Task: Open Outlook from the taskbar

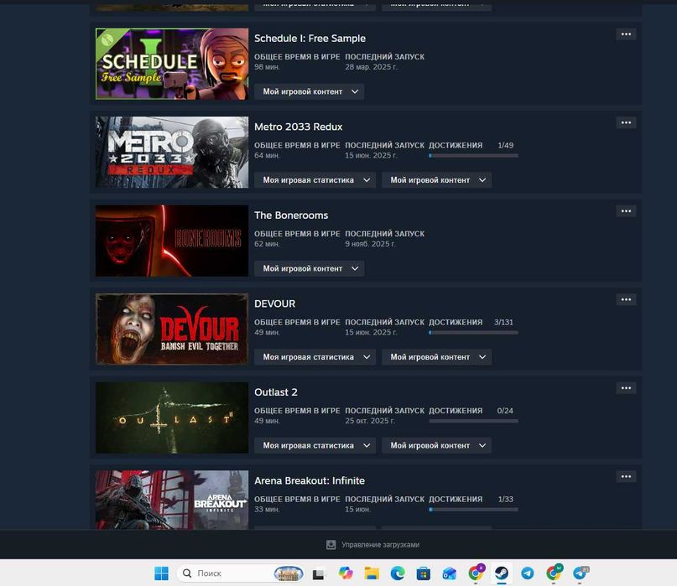Action: (x=450, y=573)
